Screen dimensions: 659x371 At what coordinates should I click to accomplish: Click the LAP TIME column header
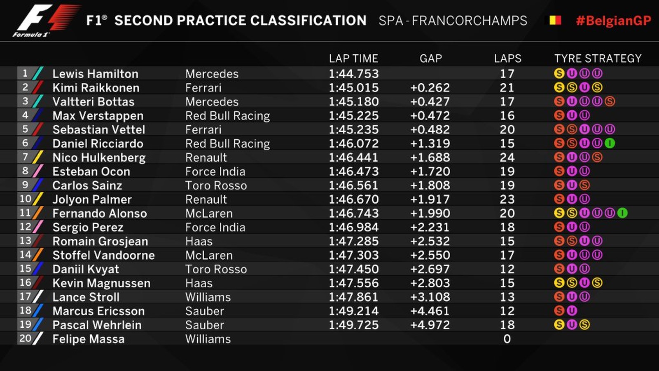353,59
